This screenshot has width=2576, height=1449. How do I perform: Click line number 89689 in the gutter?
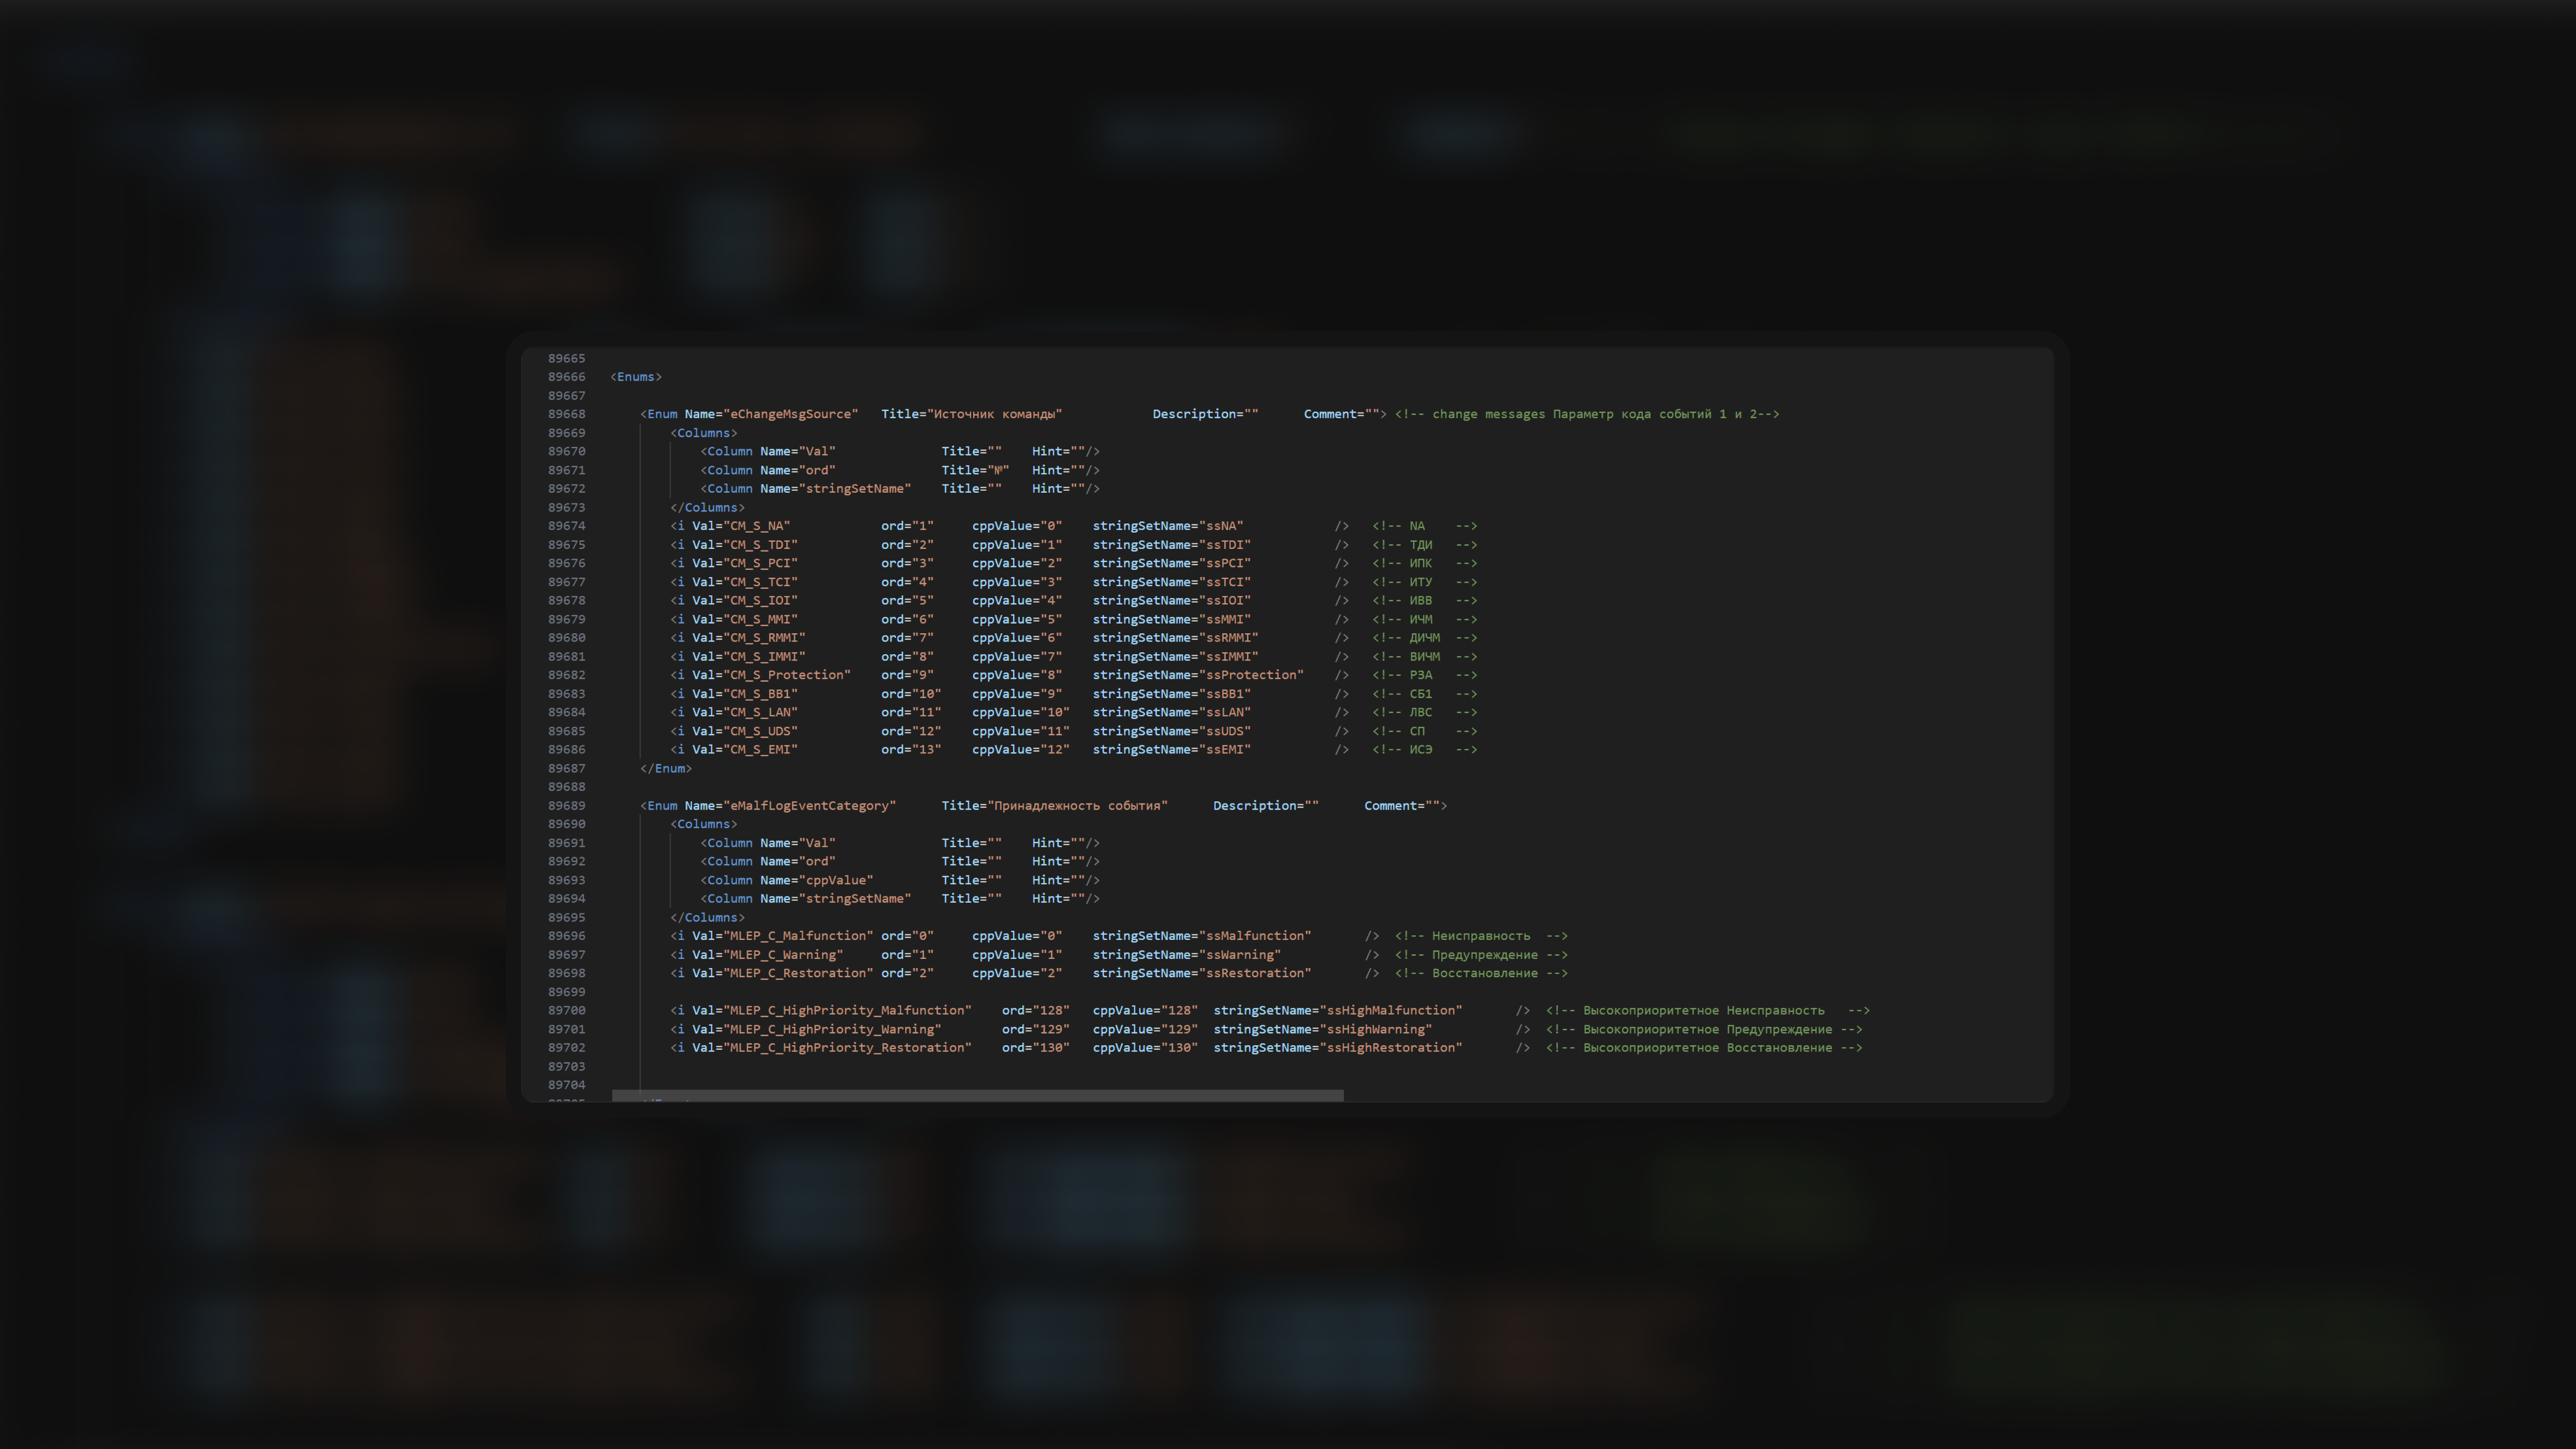(x=566, y=806)
